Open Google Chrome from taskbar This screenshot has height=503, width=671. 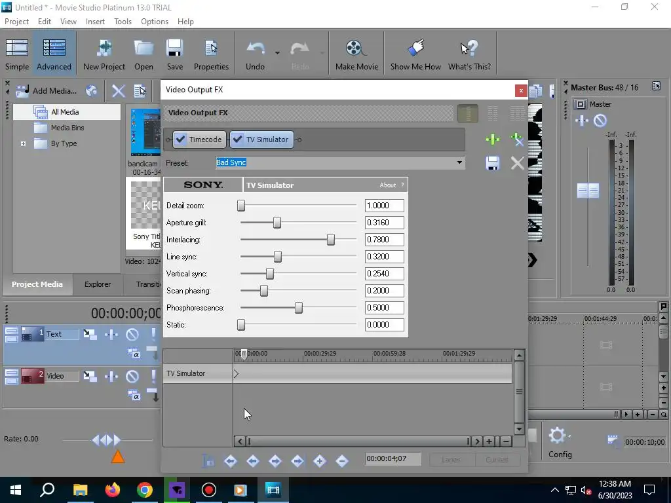click(x=145, y=490)
